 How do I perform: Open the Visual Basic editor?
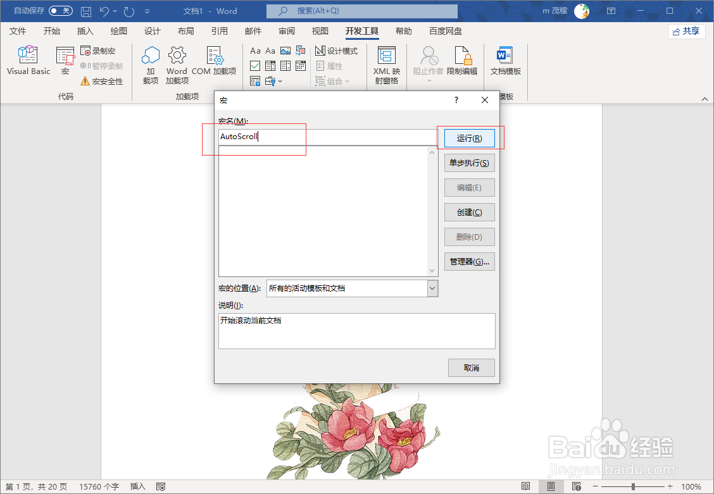click(28, 60)
